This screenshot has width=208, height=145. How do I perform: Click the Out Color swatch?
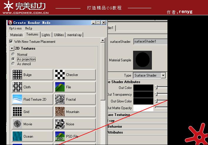(x=143, y=87)
